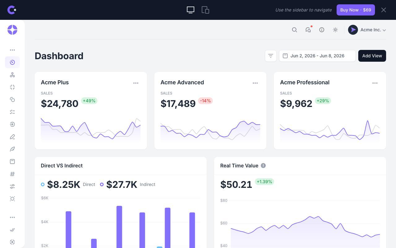Screen dimensions: 396x248
Task: Open Acme Plus card options menu
Action: click(x=136, y=83)
